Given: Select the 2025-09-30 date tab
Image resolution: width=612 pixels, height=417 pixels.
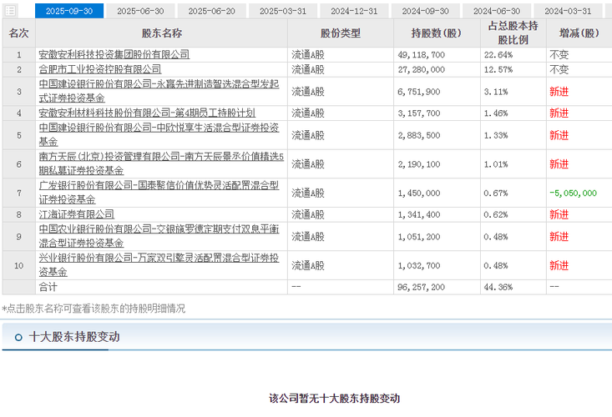Looking at the screenshot, I should coord(69,11).
